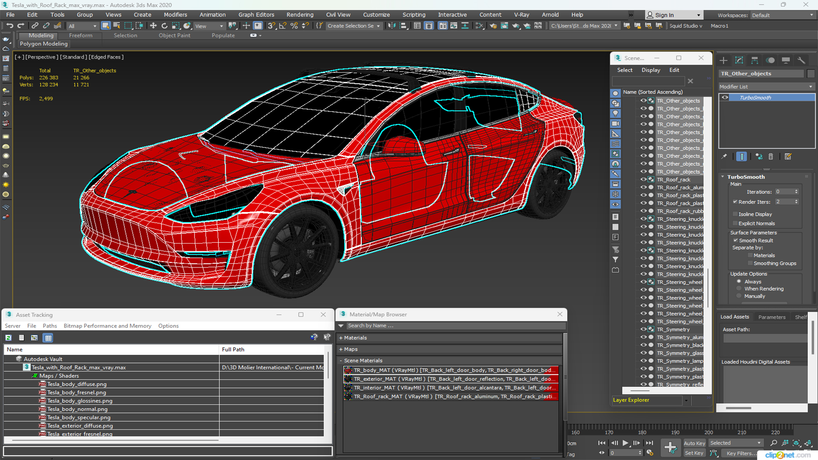Hide TR_Roof_rack object with eye icon
This screenshot has width=818, height=460.
[643, 180]
